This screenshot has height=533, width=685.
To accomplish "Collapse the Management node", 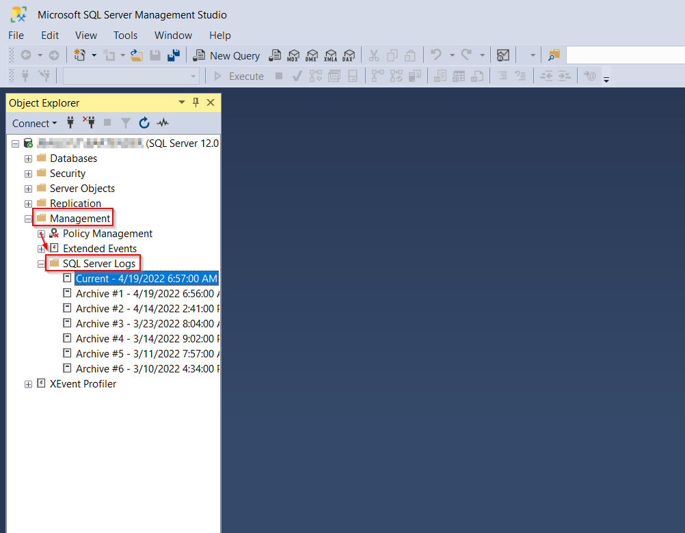I will (29, 219).
